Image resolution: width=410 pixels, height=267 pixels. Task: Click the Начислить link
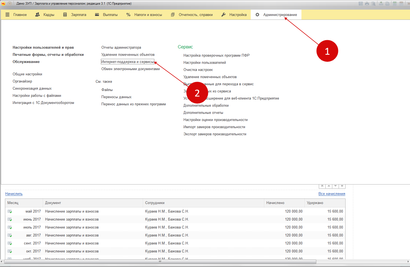(x=14, y=194)
